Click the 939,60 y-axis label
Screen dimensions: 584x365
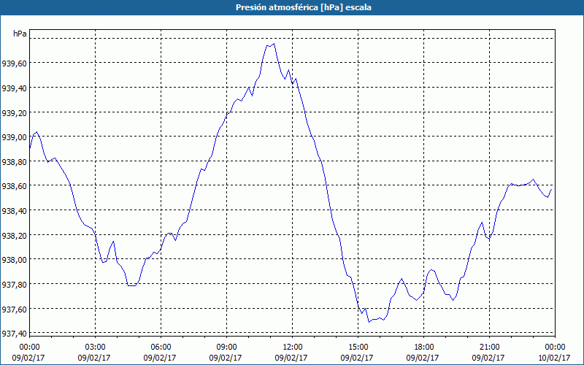[14, 64]
